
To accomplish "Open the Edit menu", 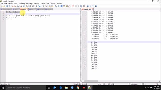I will click(6, 4).
